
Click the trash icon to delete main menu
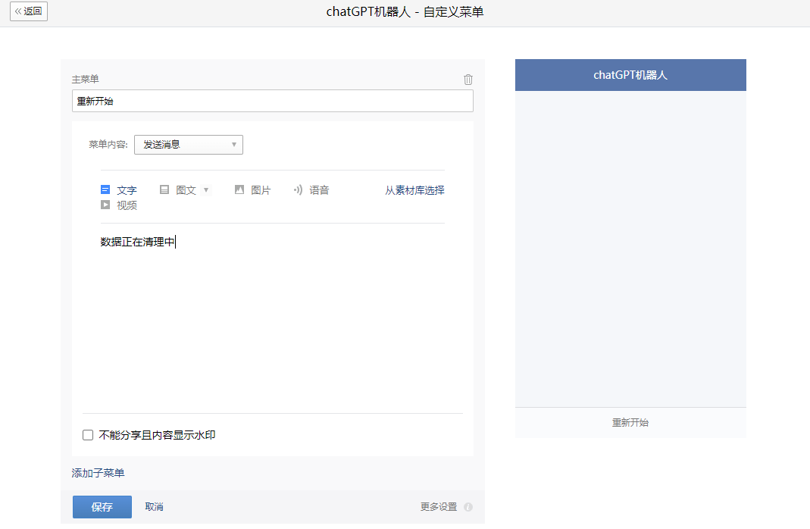(468, 80)
